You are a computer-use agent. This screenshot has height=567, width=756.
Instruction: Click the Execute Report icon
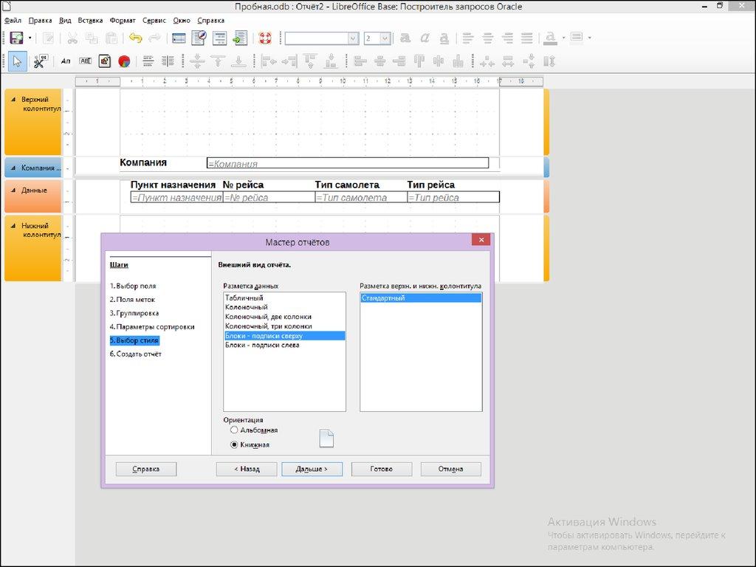(239, 38)
